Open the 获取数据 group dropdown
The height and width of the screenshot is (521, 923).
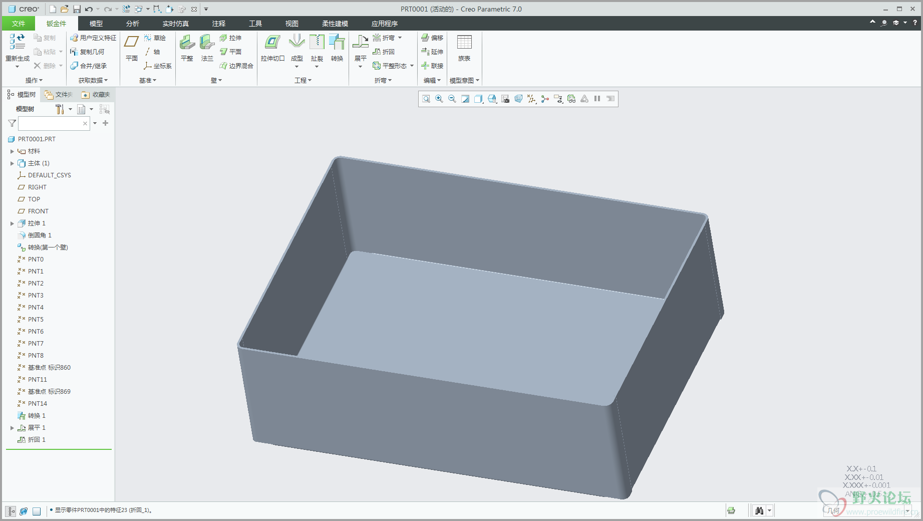point(93,80)
